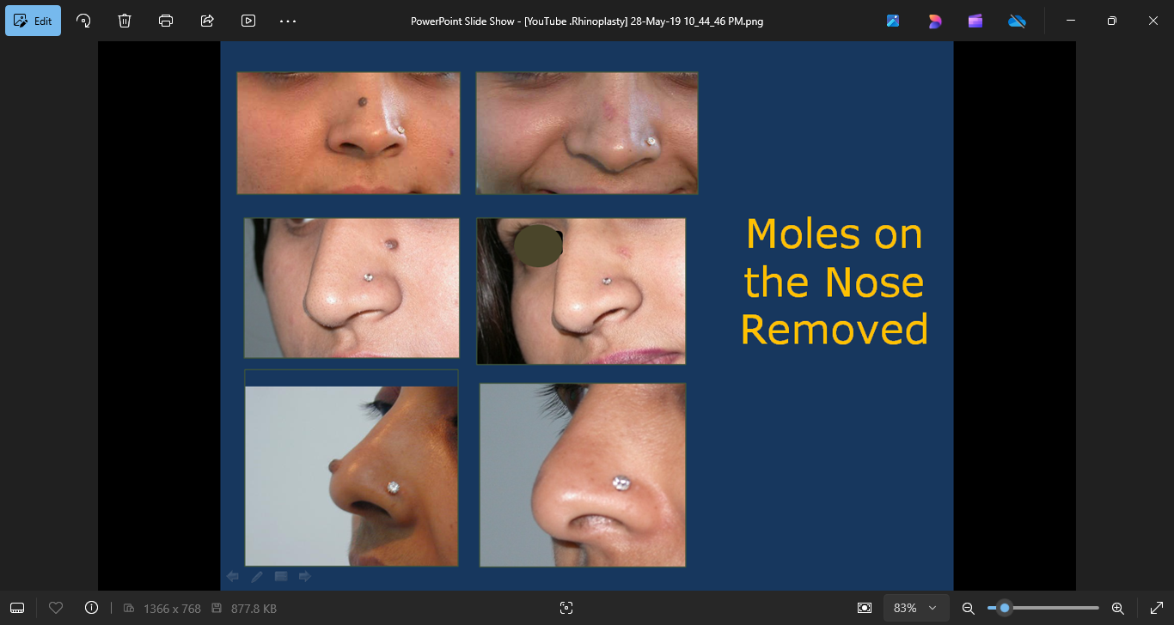Zoom out with the minus magnifier
1174x625 pixels.
[x=968, y=608]
